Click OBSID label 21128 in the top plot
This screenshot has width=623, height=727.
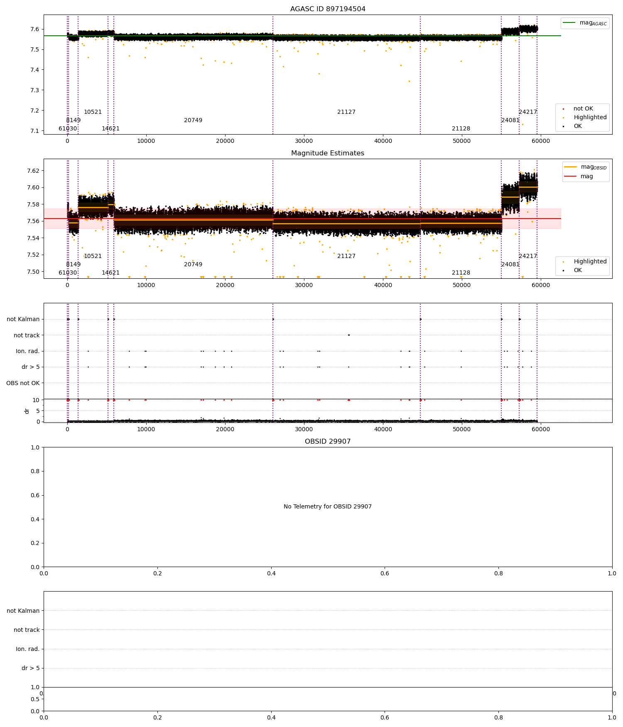tap(461, 129)
